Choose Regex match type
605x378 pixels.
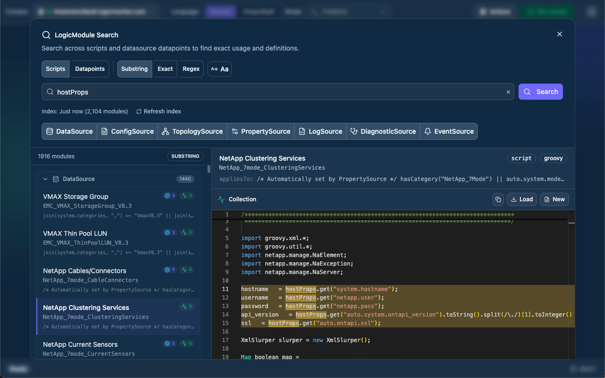pyautogui.click(x=191, y=69)
